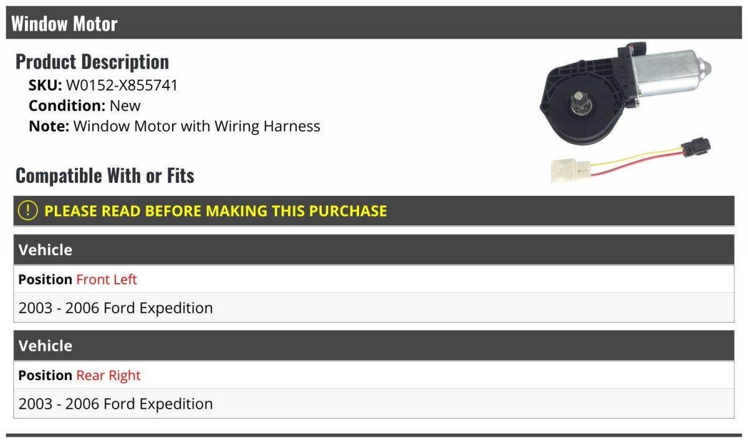Click the SKU label

coord(46,85)
